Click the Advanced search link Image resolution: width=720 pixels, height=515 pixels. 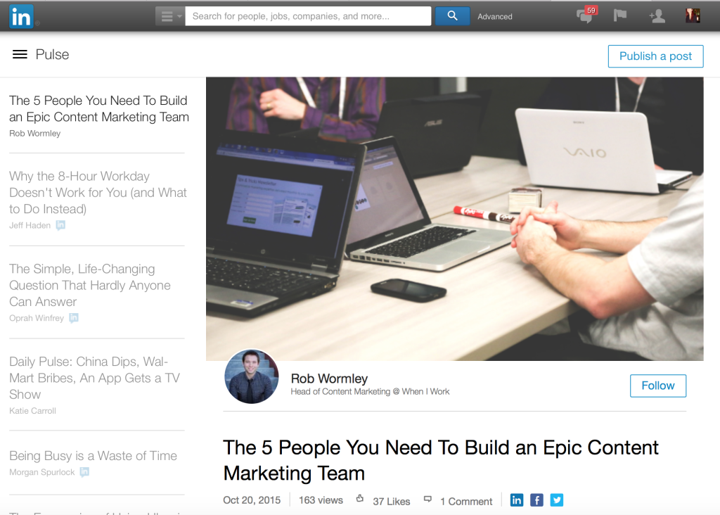pyautogui.click(x=494, y=17)
